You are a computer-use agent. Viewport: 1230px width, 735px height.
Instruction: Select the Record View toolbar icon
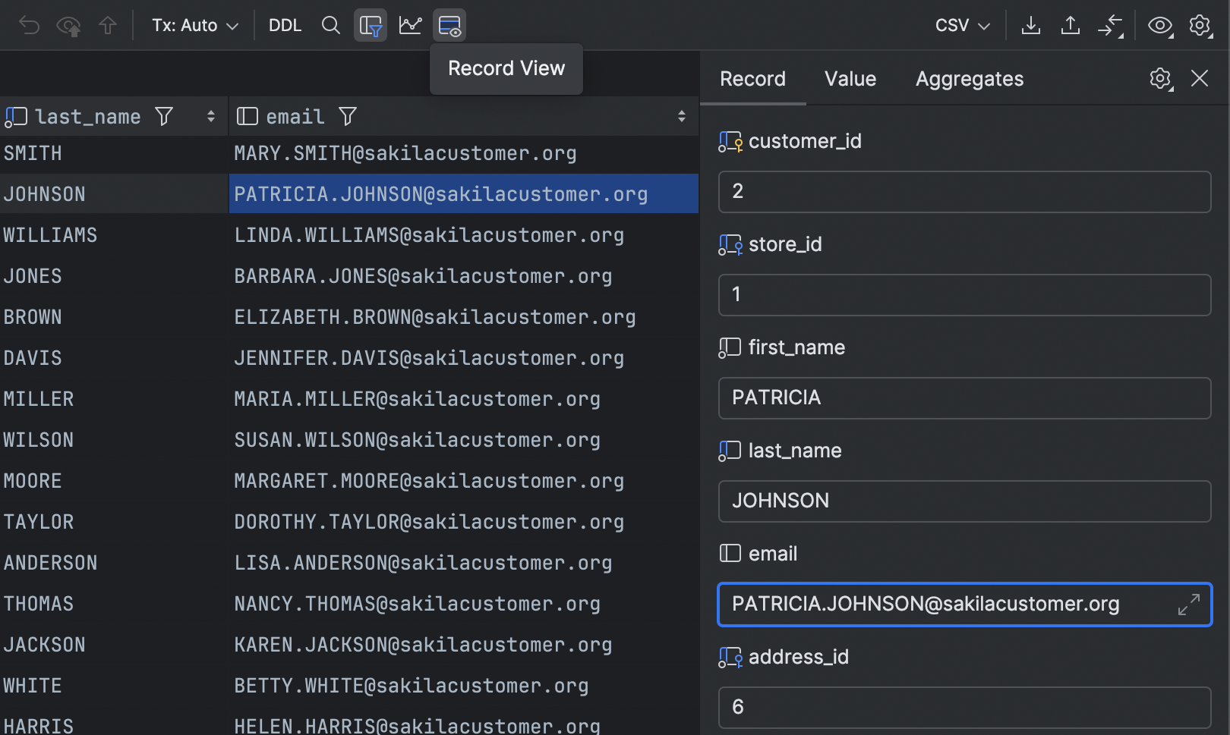pos(449,25)
